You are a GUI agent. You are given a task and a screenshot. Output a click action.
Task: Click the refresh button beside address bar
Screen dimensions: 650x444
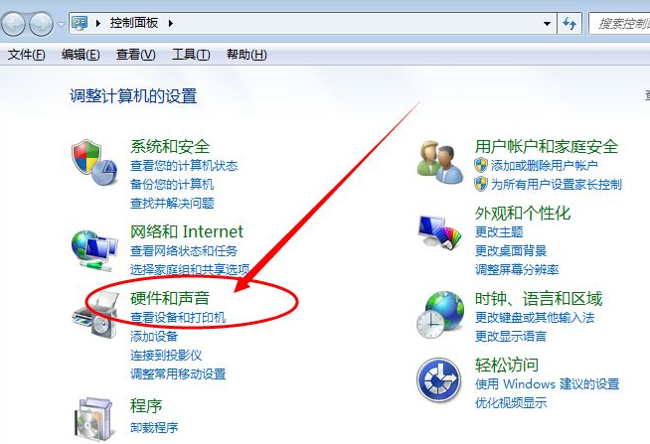coord(569,23)
